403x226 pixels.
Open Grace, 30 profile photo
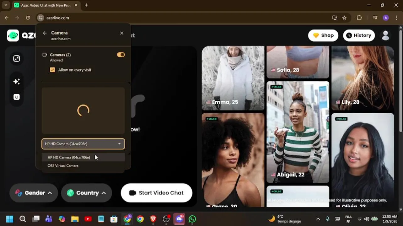click(233, 160)
